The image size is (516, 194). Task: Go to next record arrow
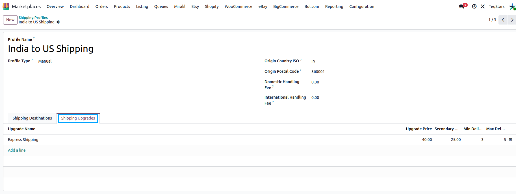[x=512, y=20]
